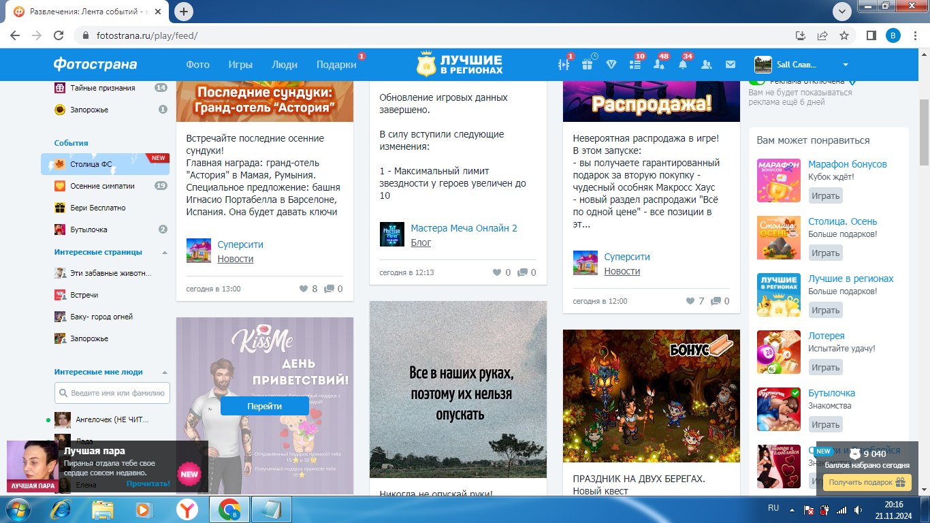The height and width of the screenshot is (523, 930).
Task: Open the Мастера Меча Онлайн 2 link
Action: pos(464,228)
